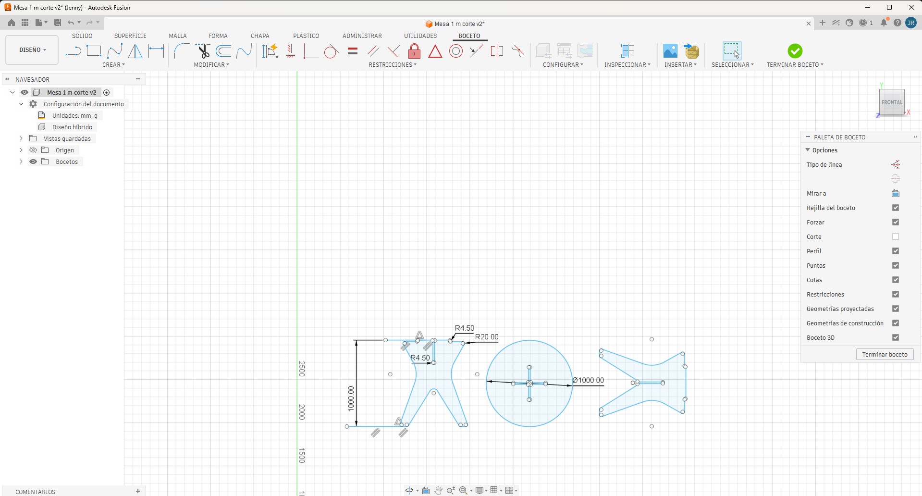Expand the Bocetos tree node
922x496 pixels.
click(x=21, y=161)
